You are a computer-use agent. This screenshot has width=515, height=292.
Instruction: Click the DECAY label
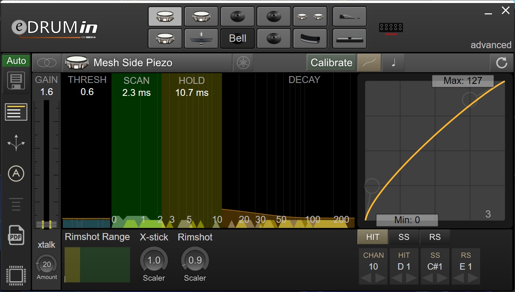click(304, 80)
